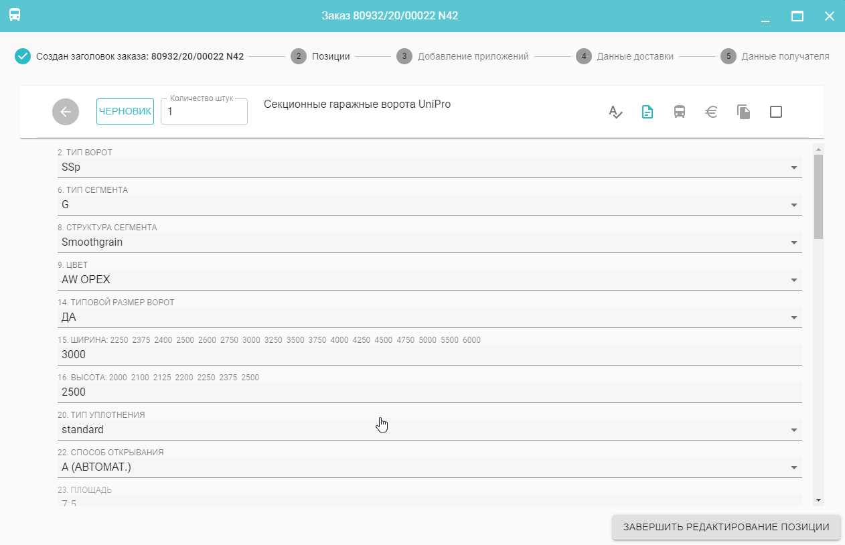845x545 pixels.
Task: Click the spellcheck validation icon
Action: 615,112
